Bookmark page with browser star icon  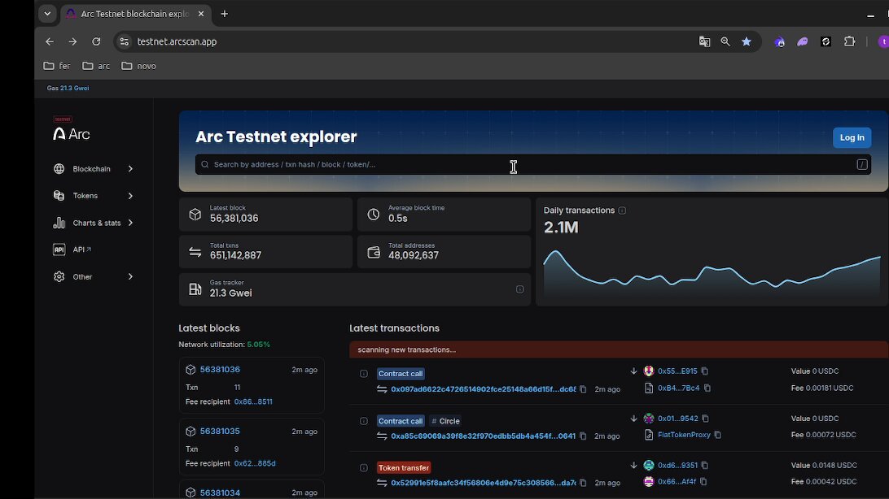747,41
